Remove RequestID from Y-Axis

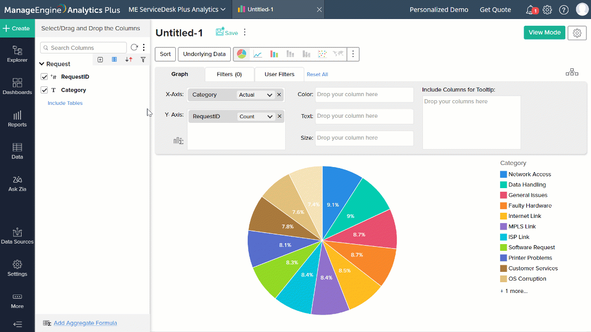pyautogui.click(x=279, y=117)
